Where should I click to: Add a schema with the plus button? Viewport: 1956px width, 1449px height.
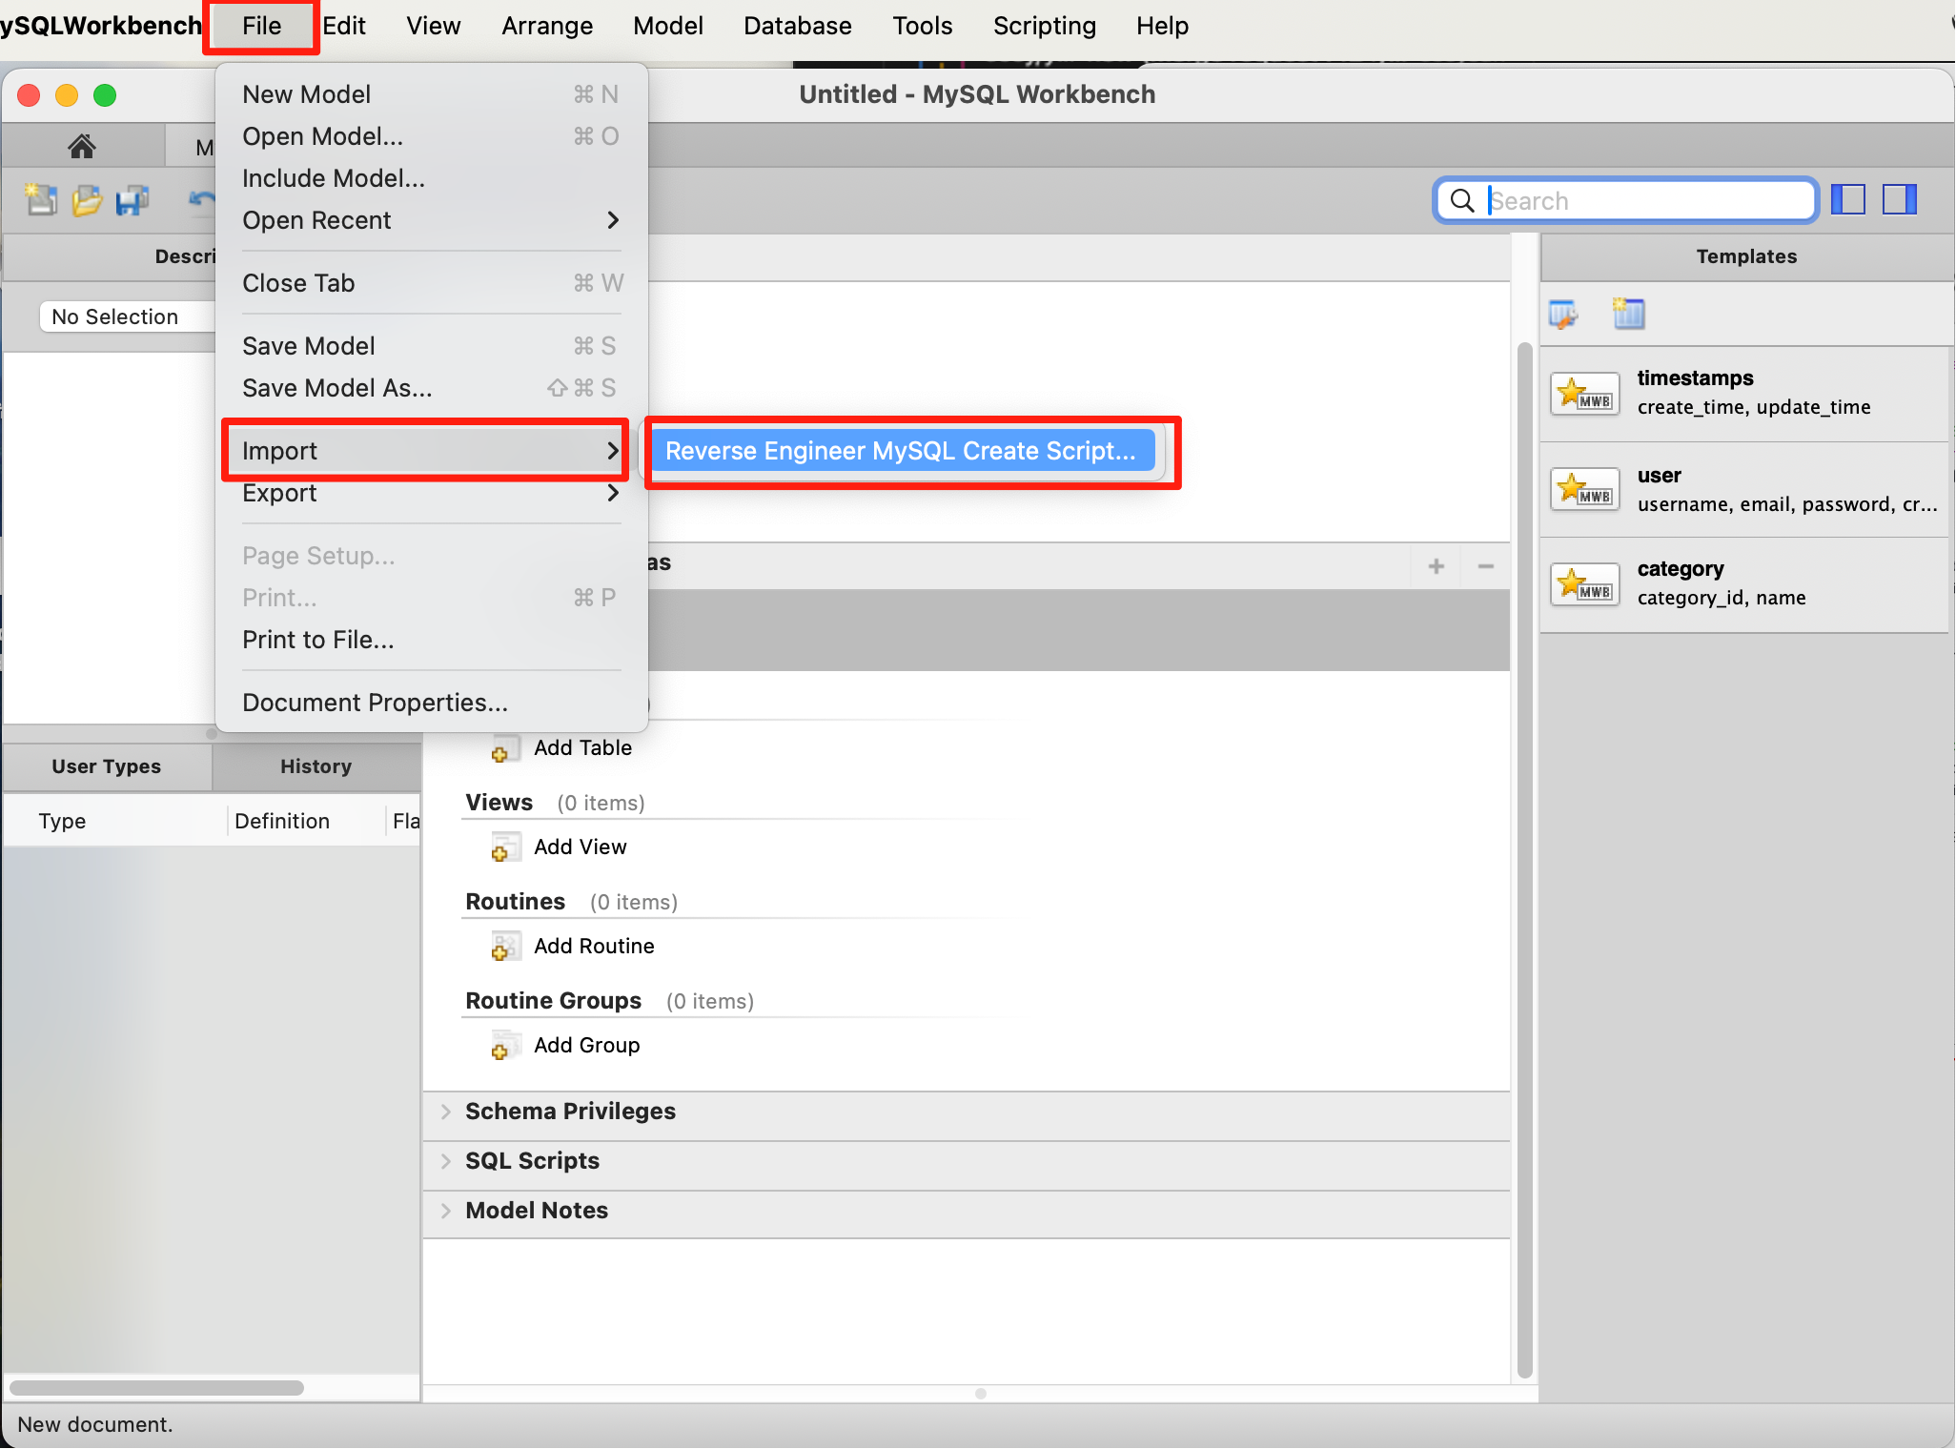pyautogui.click(x=1436, y=566)
